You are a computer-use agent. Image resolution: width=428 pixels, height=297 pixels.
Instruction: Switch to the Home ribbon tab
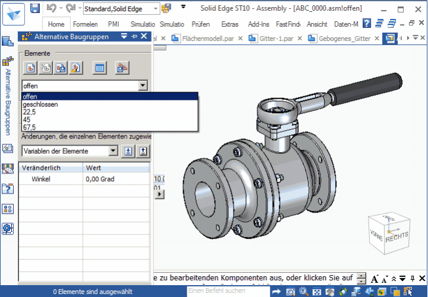(56, 24)
